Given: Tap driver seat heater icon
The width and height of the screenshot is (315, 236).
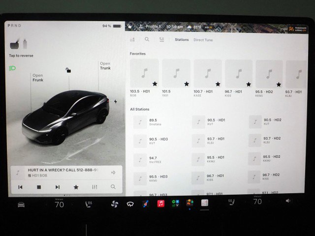Looking at the screenshot, I should [x=89, y=204].
